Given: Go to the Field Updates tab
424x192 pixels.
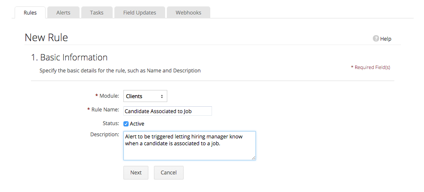Looking at the screenshot, I should click(140, 12).
